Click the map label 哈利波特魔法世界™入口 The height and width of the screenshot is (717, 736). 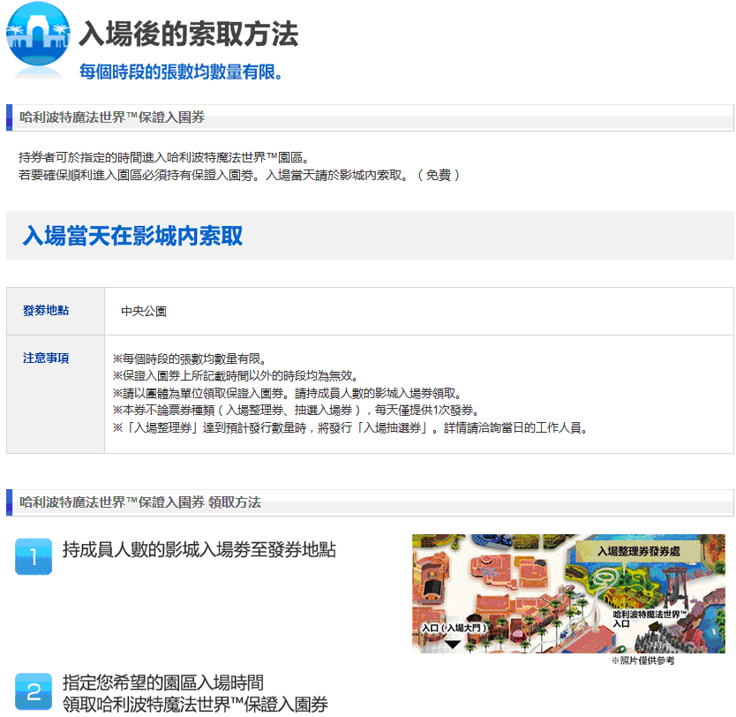650,619
